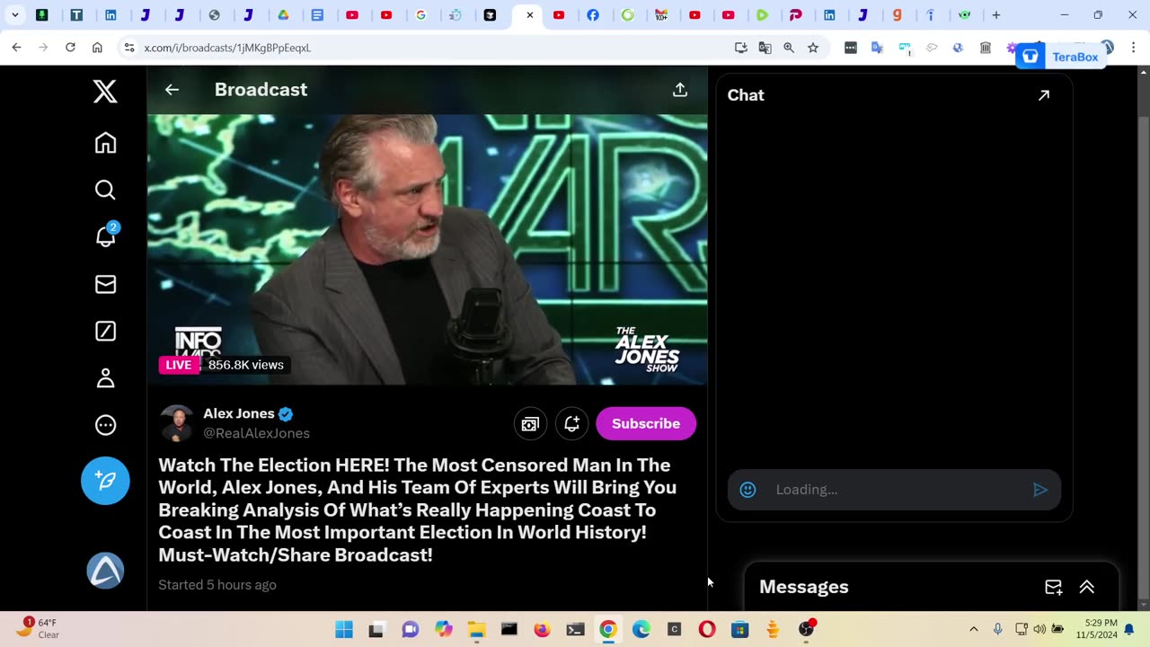This screenshot has height=647, width=1150.
Task: Open the Chrome home page button
Action: (x=97, y=48)
